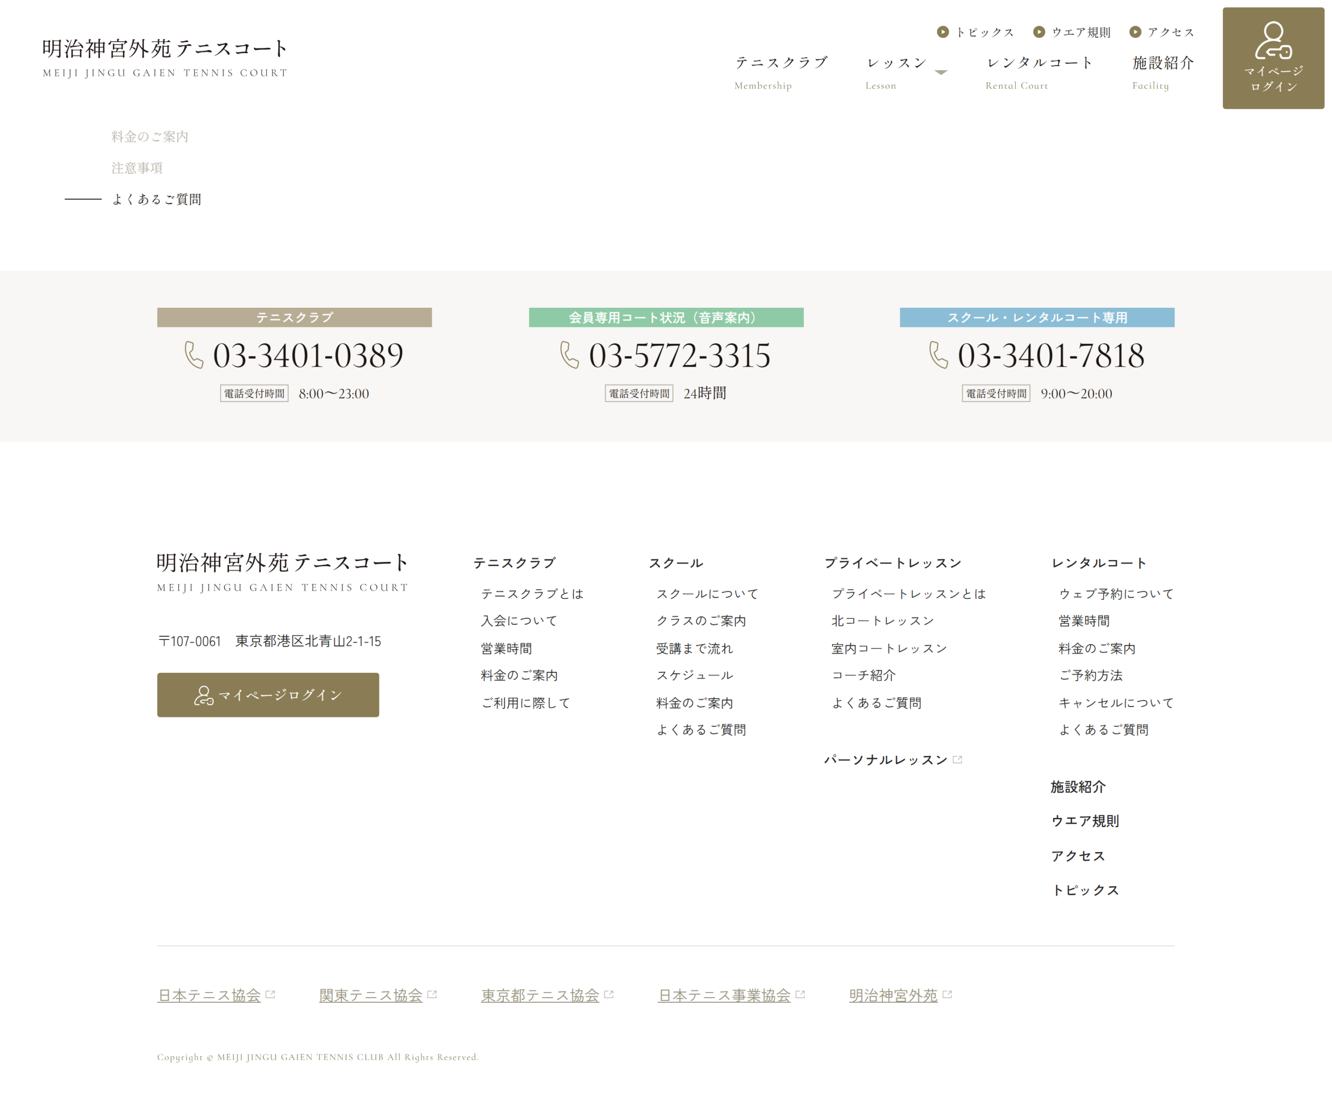This screenshot has width=1332, height=1109.
Task: Click phone icon next to 03-3401-0389
Action: [x=194, y=355]
